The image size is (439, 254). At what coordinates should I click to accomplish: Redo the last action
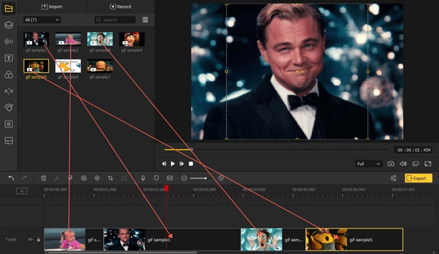(24, 178)
